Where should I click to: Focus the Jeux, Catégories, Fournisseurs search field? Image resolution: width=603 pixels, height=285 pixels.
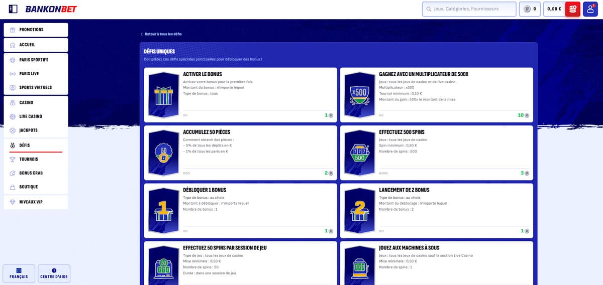tap(470, 9)
